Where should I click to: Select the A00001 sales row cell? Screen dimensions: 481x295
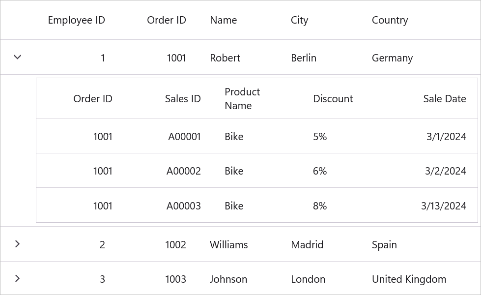(x=184, y=137)
